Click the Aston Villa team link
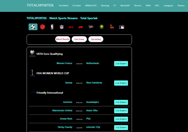Image resolution: width=188 pixels, height=132 pixels. click(x=92, y=110)
